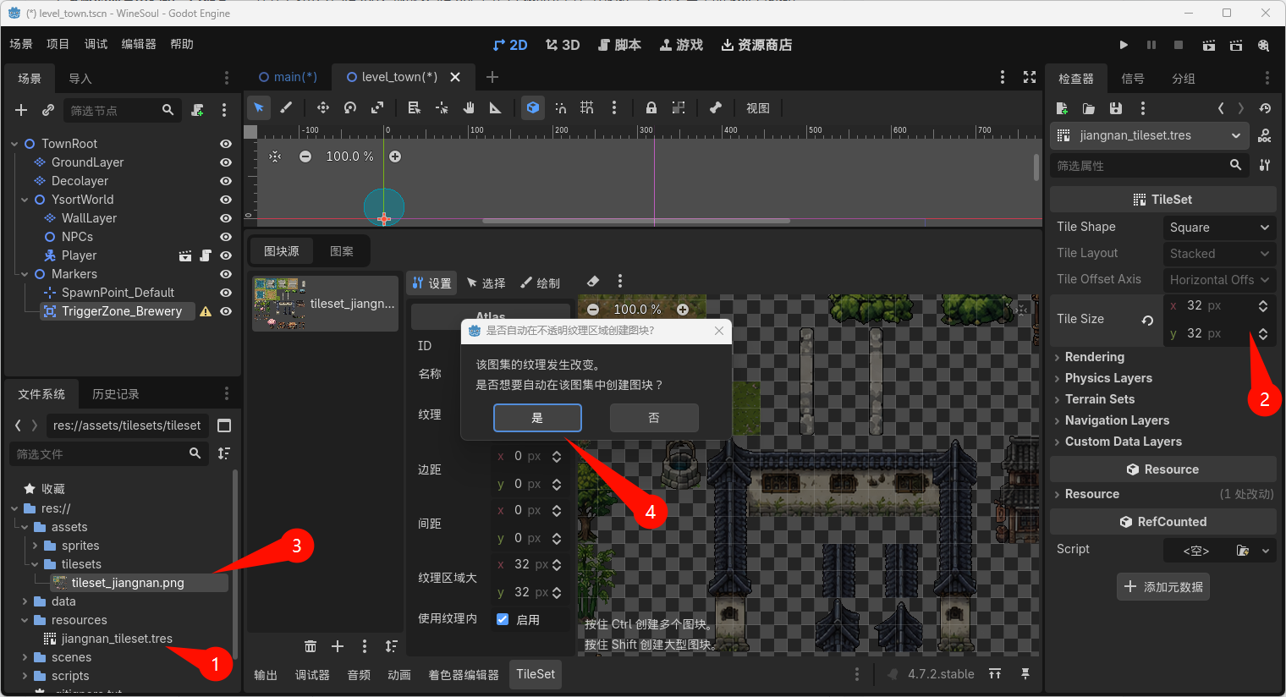Switch to the 脚本 workspace

coord(619,45)
